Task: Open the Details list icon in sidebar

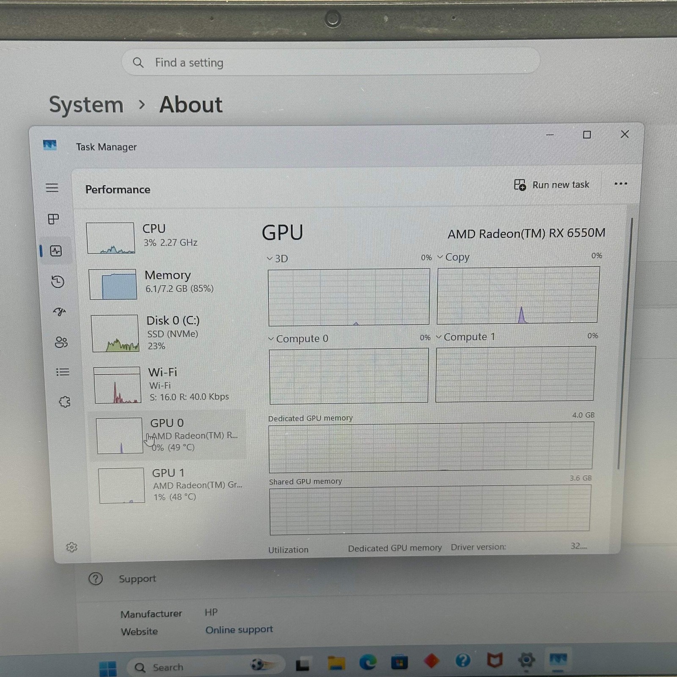Action: tap(63, 372)
